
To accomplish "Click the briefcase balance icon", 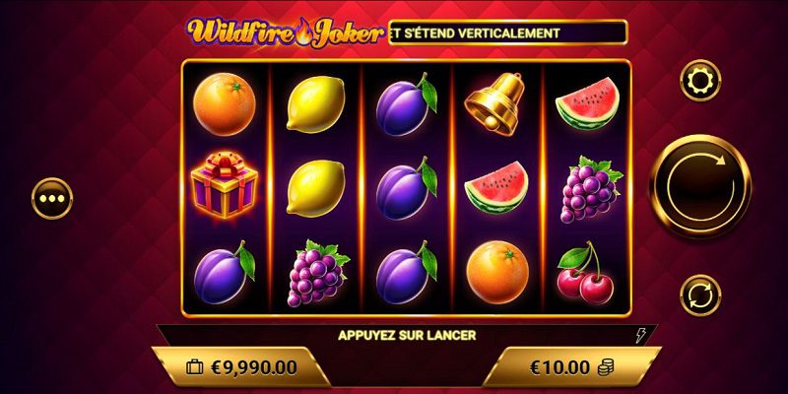I will pos(194,367).
